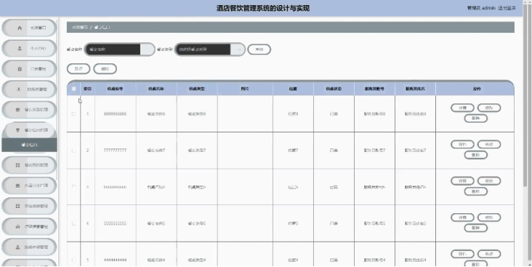Viewport: 532px width, 267px height.
Task: Open 详情 for row 8888888888
Action: click(x=462, y=108)
